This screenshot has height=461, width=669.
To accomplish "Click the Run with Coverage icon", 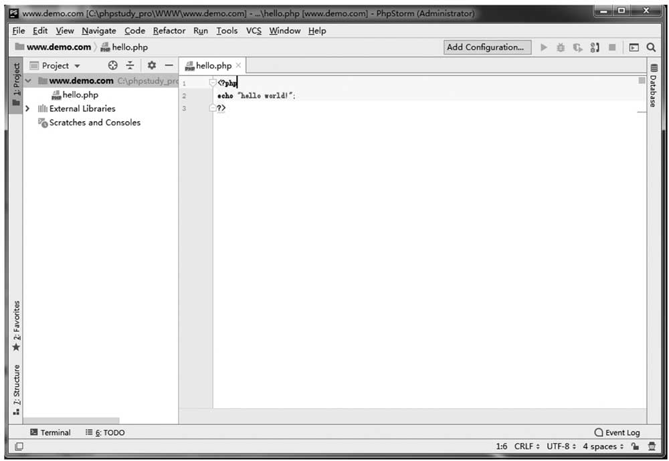I will [x=578, y=48].
